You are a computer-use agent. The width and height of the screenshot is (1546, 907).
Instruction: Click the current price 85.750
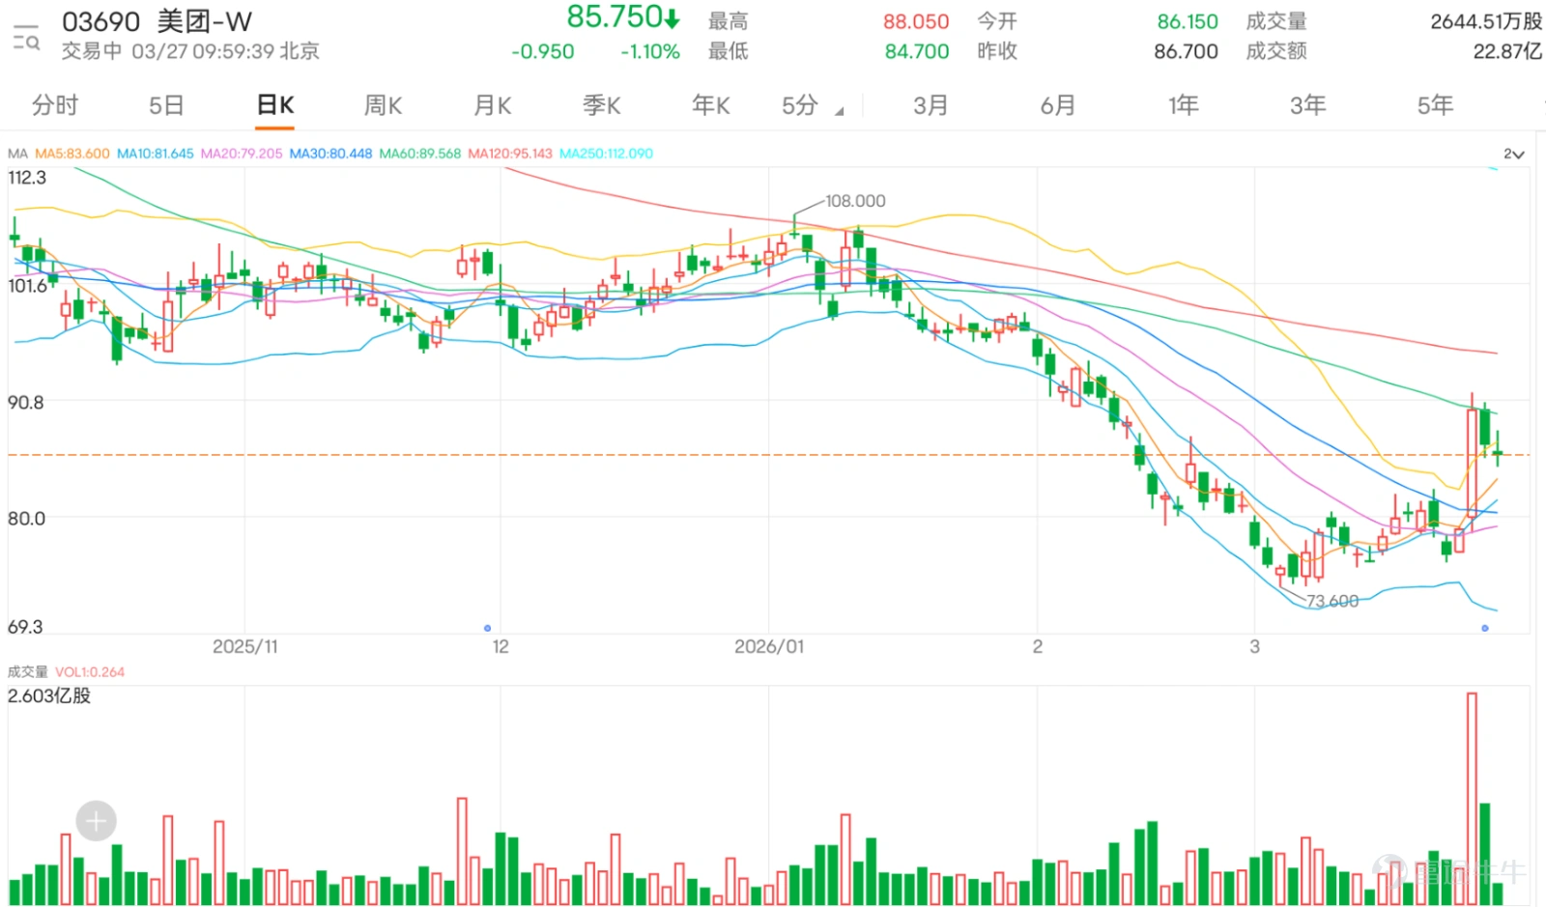tap(614, 16)
